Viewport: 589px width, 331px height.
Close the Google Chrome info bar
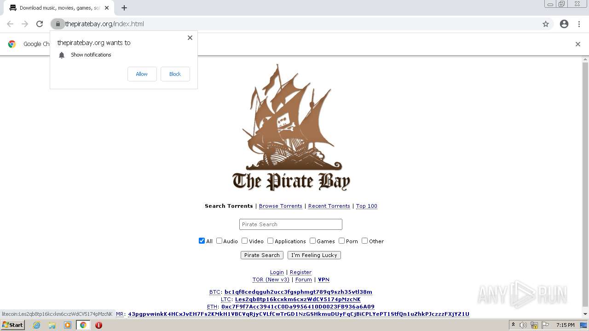click(x=578, y=44)
